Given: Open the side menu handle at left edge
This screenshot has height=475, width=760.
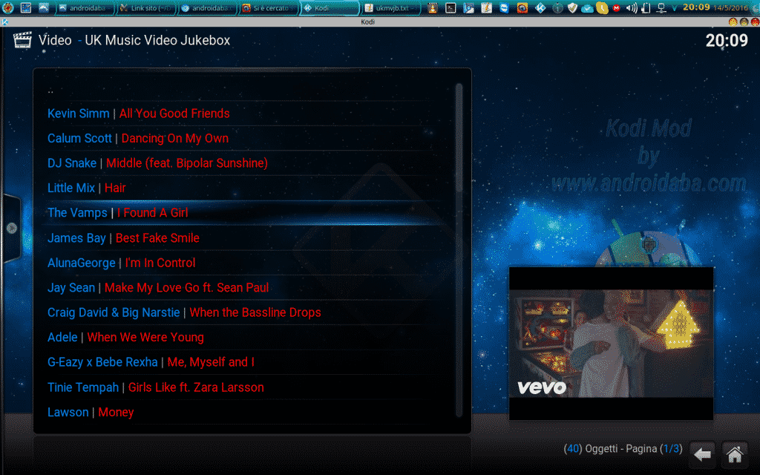Looking at the screenshot, I should point(12,228).
